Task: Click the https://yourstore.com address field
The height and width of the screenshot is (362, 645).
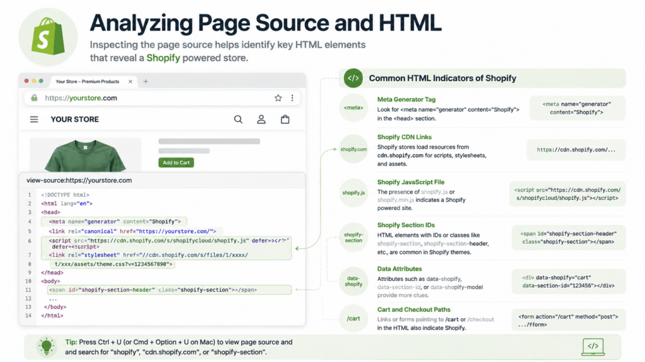Action: [x=162, y=97]
